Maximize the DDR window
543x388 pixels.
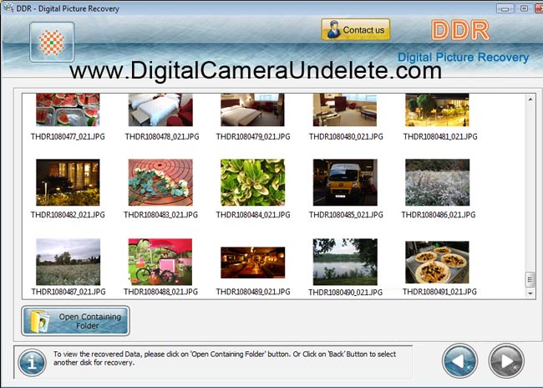pos(525,8)
